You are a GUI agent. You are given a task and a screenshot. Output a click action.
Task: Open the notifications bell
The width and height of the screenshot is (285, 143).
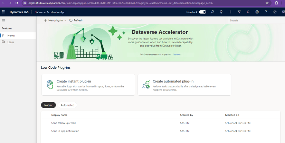(x=248, y=12)
